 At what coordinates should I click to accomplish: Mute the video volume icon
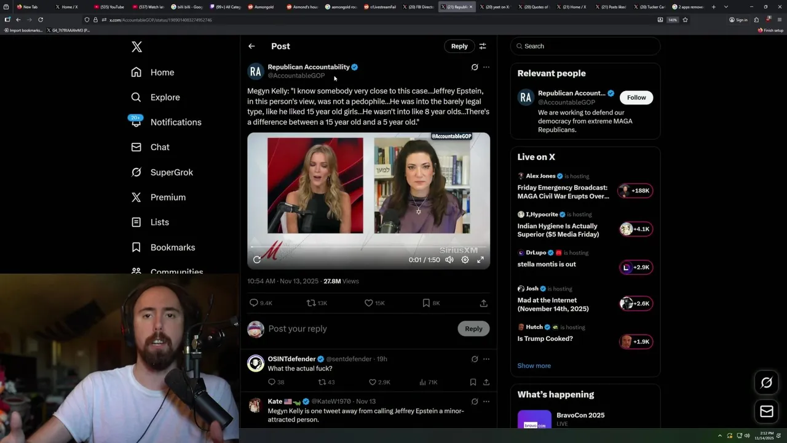pyautogui.click(x=449, y=260)
